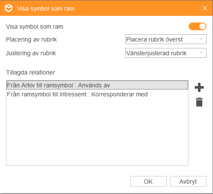Click the Justering av rubrik label

31,53
